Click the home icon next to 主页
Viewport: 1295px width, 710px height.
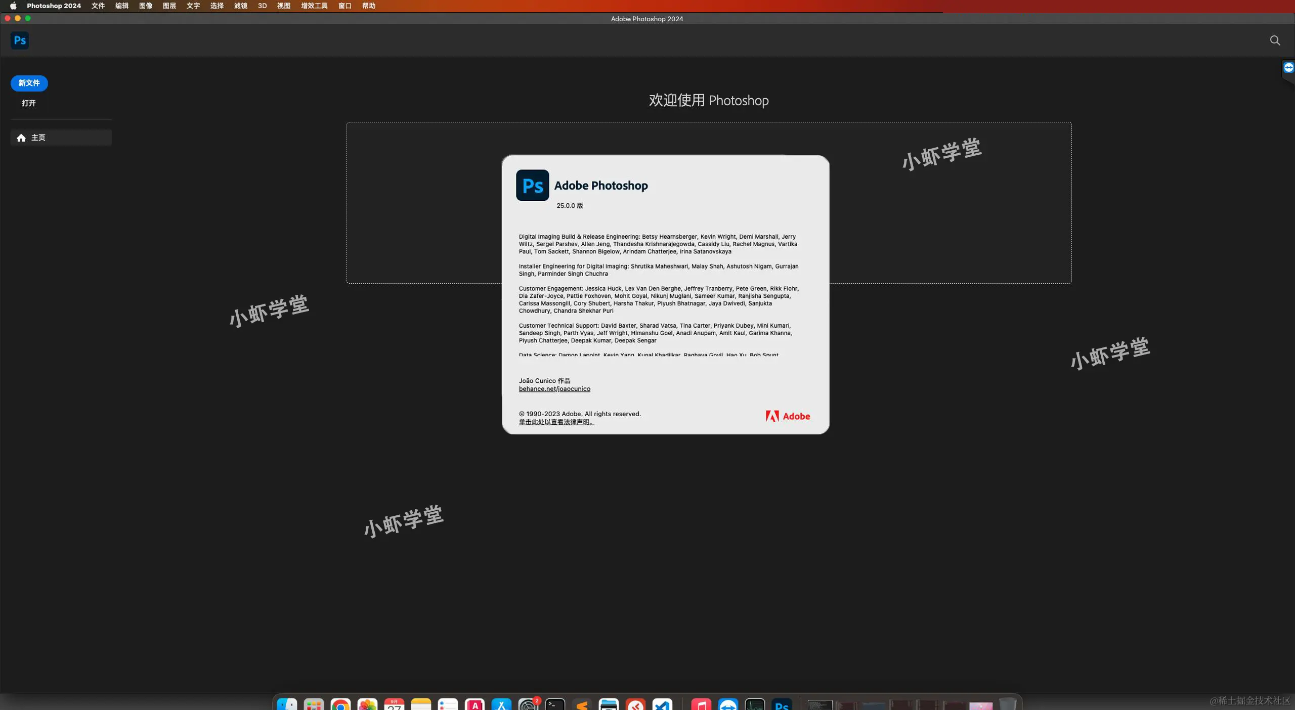coord(21,138)
